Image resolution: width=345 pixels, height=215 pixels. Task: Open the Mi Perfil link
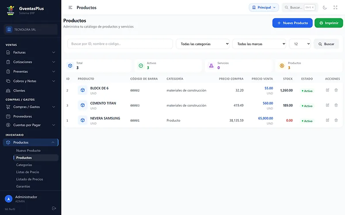pyautogui.click(x=10, y=209)
